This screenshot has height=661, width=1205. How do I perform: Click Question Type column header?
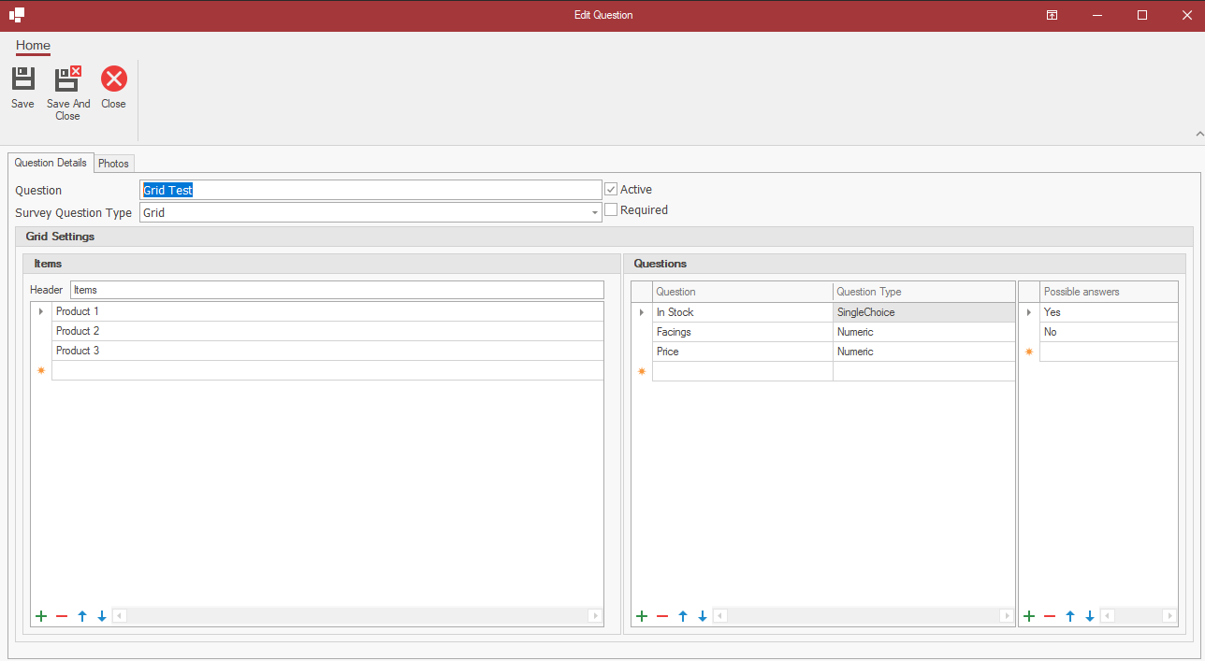point(923,292)
